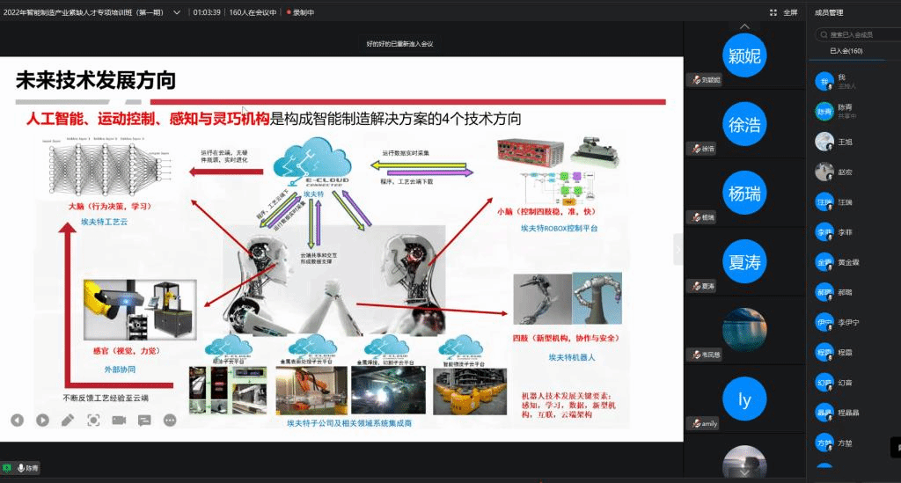Open more slide options ellipsis

point(170,421)
